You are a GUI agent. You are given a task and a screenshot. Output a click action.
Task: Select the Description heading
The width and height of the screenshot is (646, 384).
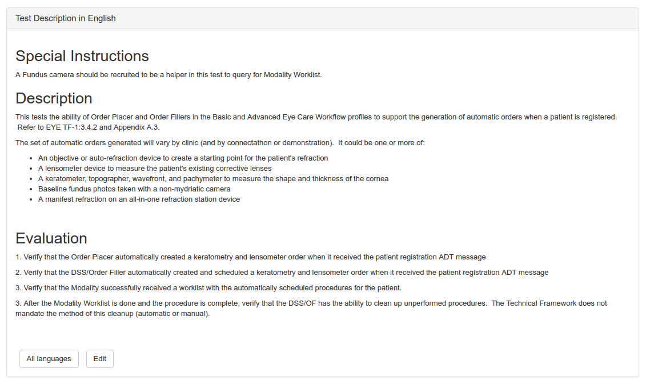pos(54,98)
